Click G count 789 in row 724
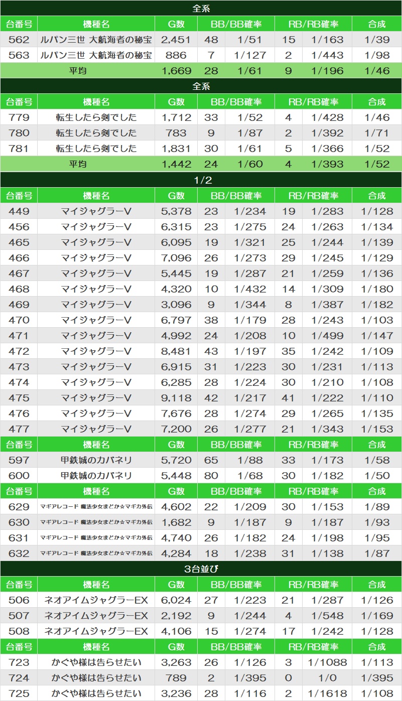This screenshot has height=701, width=402. coord(176,678)
